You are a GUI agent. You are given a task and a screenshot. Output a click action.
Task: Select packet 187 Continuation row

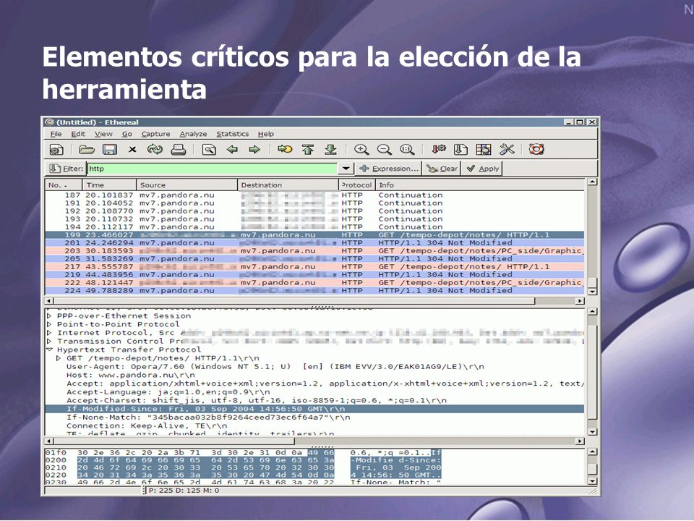tap(314, 195)
